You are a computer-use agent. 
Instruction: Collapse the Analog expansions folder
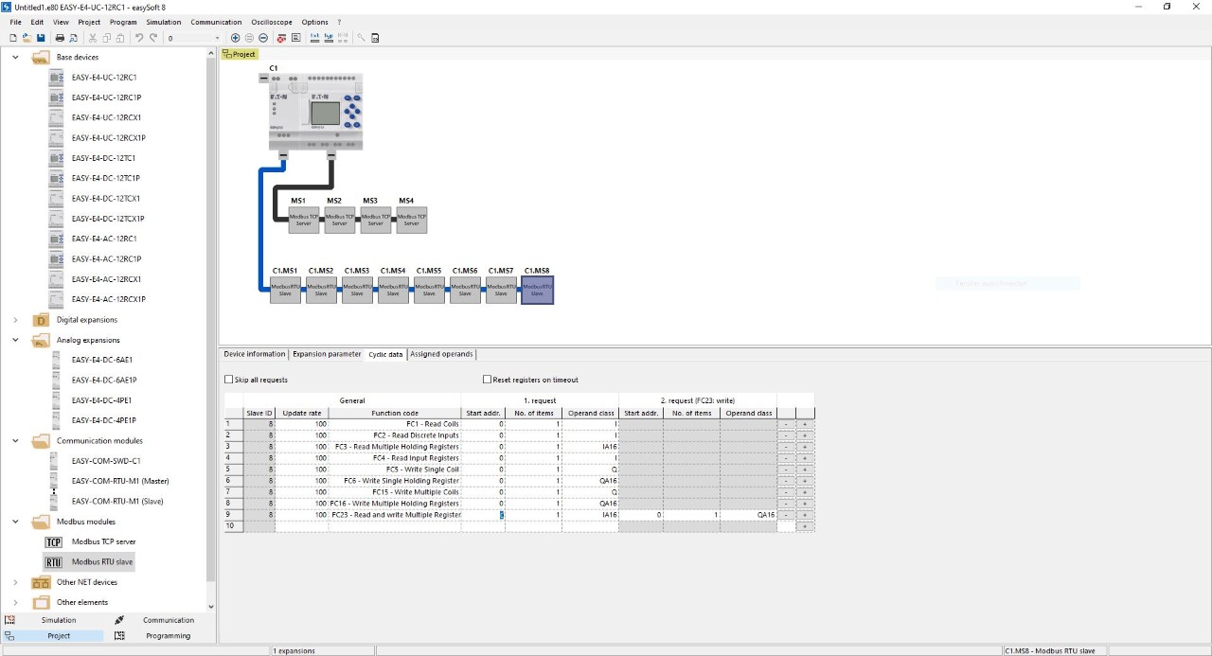click(x=15, y=340)
